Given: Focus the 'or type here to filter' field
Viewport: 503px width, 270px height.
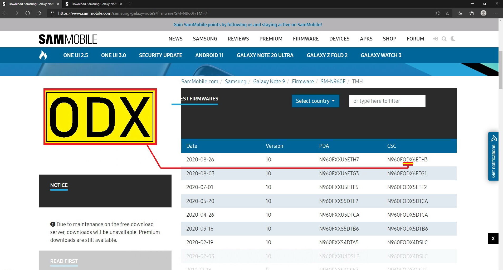Looking at the screenshot, I should point(387,101).
